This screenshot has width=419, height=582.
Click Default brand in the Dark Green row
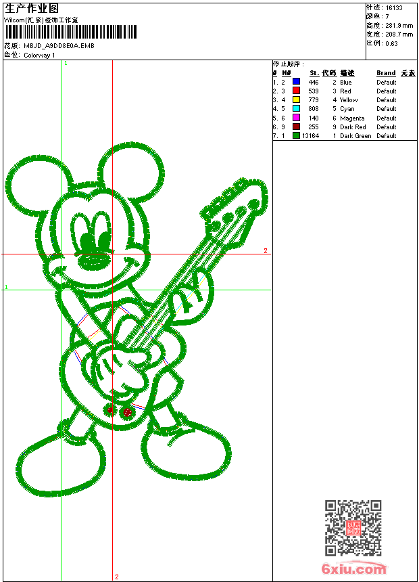click(387, 136)
